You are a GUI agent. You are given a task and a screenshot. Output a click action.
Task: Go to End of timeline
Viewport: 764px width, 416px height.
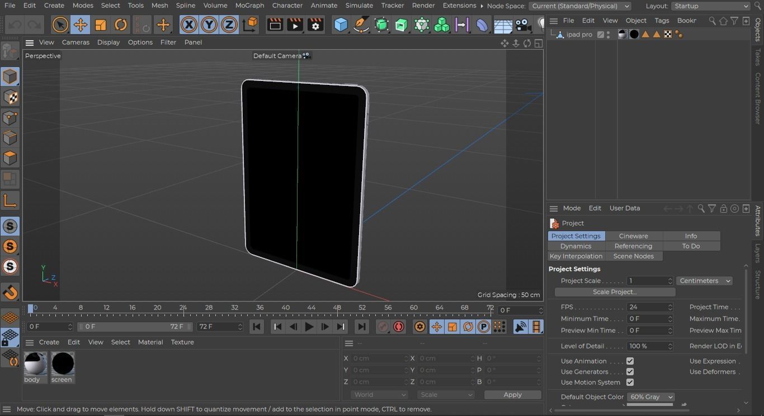click(x=361, y=327)
